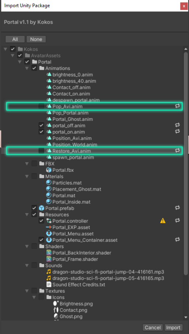Enable the Pop_Avi.anim checkbox
189x334 pixels.
pos(42,106)
